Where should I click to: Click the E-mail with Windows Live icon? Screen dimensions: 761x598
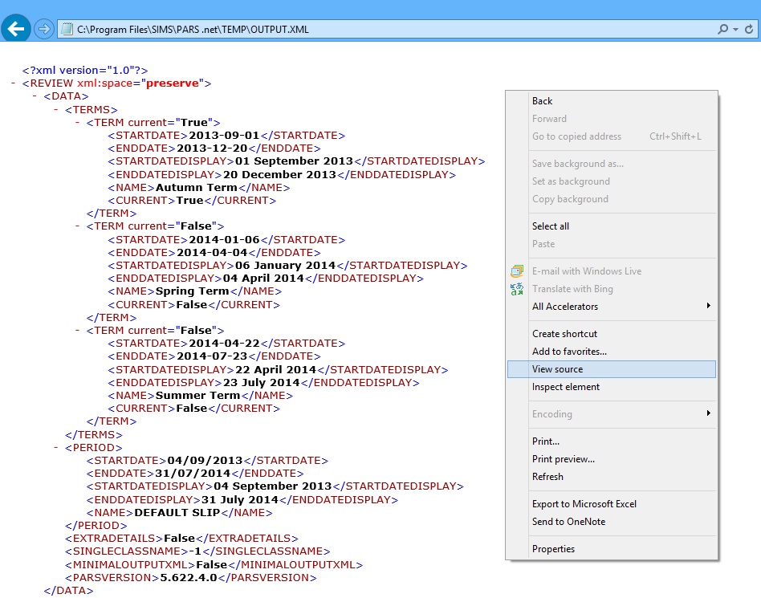517,271
